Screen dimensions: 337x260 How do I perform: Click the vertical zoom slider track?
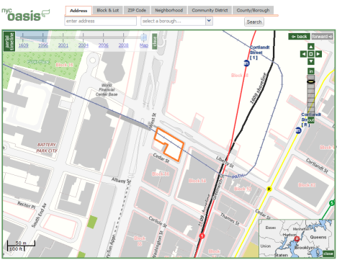(311, 96)
